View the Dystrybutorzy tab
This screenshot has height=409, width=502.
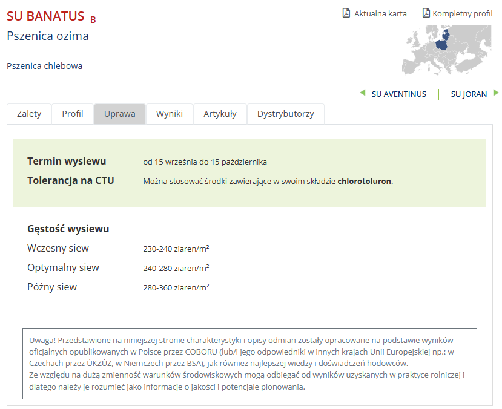pyautogui.click(x=285, y=114)
